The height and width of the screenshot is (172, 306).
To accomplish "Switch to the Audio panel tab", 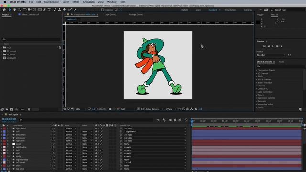I will coord(282,62).
